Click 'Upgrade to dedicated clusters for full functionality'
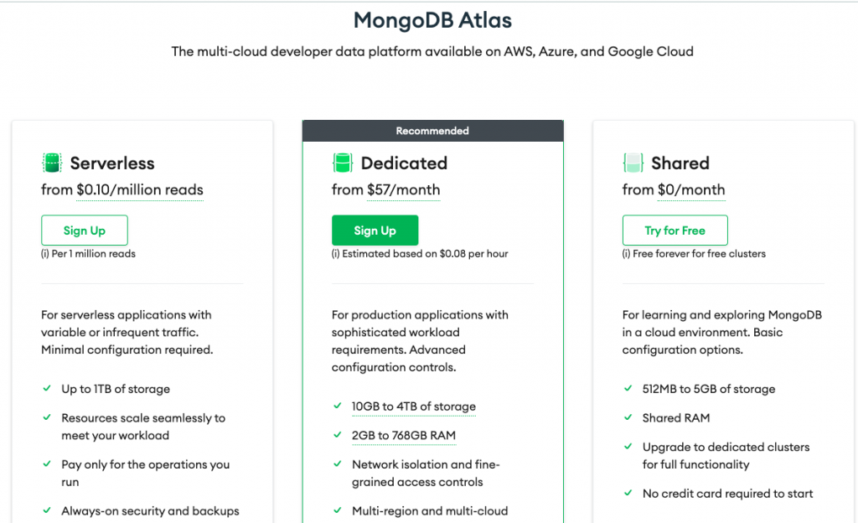This screenshot has width=858, height=523. 726,456
